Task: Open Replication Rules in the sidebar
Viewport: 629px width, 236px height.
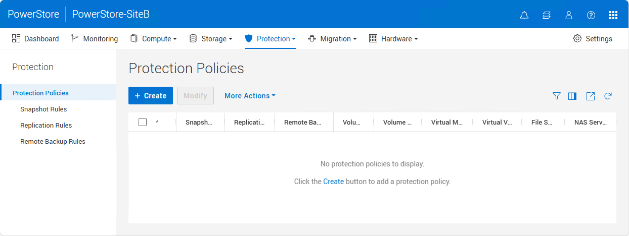Action: (46, 125)
